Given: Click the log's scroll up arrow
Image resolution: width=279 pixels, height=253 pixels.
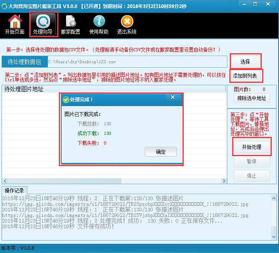Looking at the screenshot, I should 274,198.
